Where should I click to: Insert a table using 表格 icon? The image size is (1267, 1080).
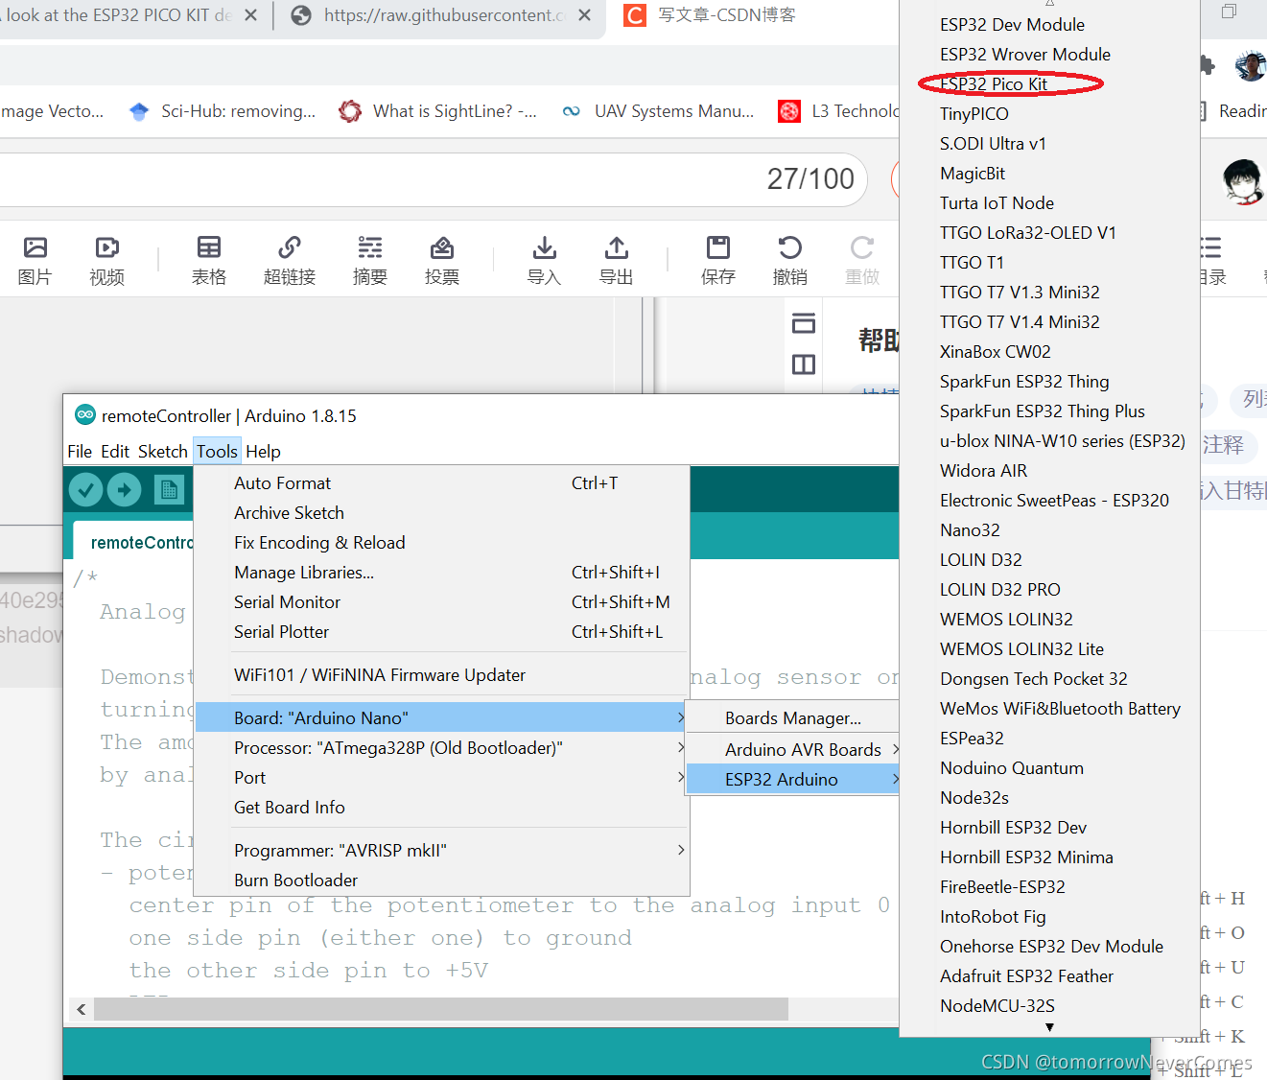pyautogui.click(x=209, y=261)
